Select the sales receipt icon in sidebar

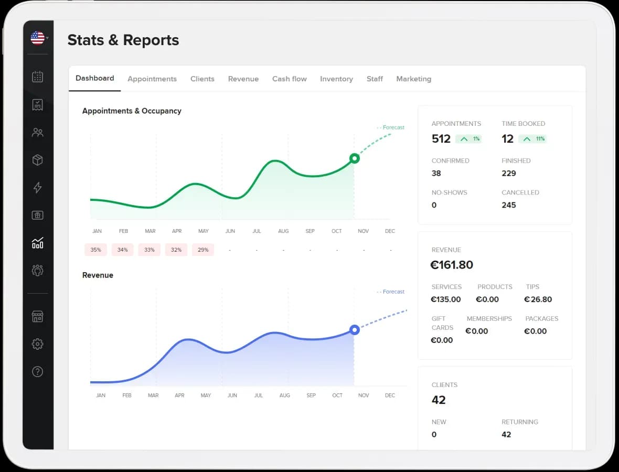[37, 104]
